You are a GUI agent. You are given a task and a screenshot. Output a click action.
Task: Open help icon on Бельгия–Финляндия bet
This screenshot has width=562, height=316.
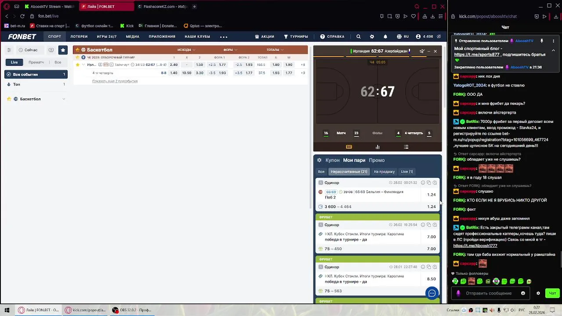pyautogui.click(x=435, y=183)
